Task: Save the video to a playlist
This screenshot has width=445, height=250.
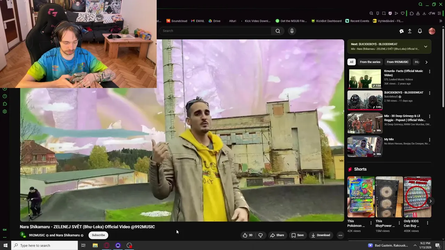Action: pyautogui.click(x=298, y=235)
